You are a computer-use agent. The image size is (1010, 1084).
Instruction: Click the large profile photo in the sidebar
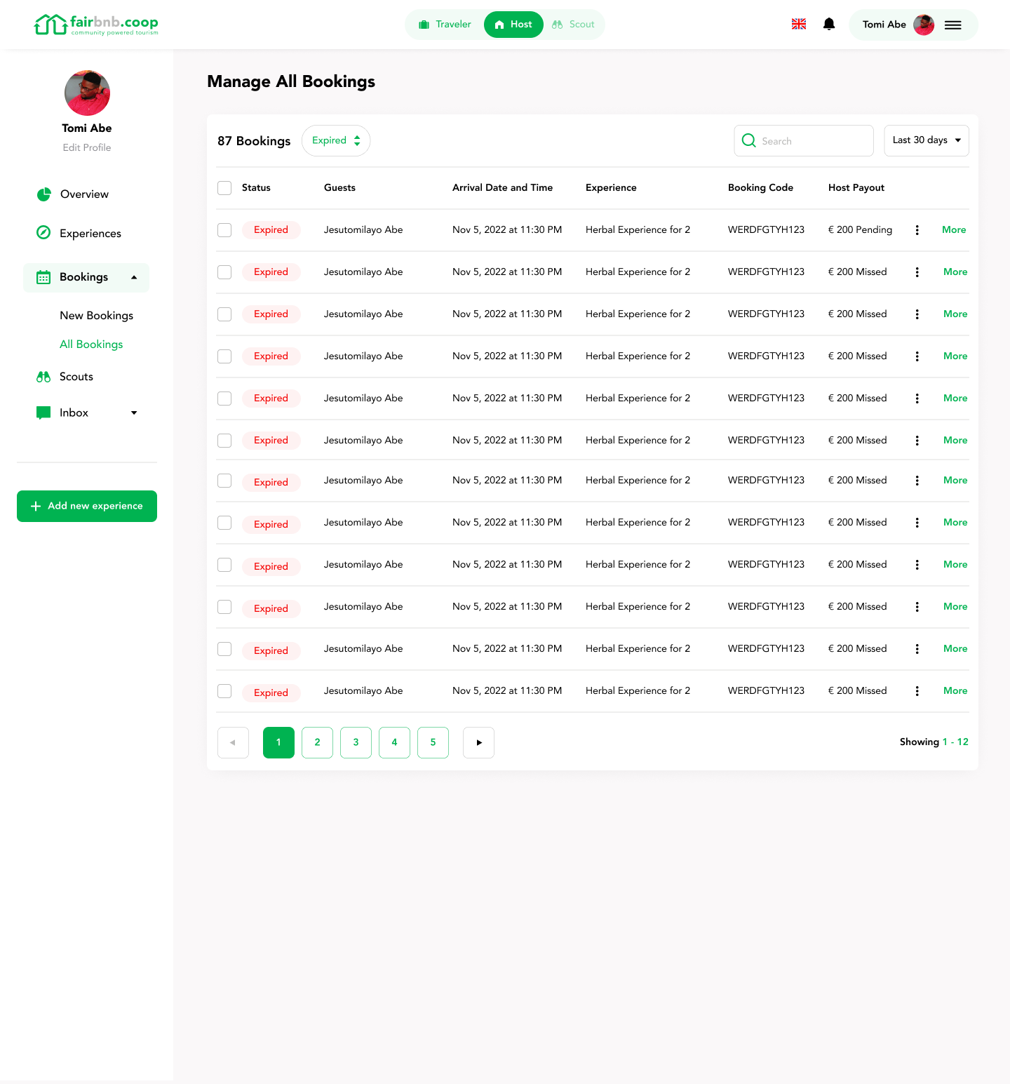87,93
